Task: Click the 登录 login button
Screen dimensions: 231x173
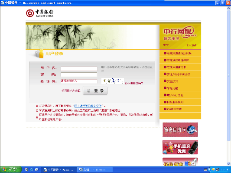Action: pos(95,91)
